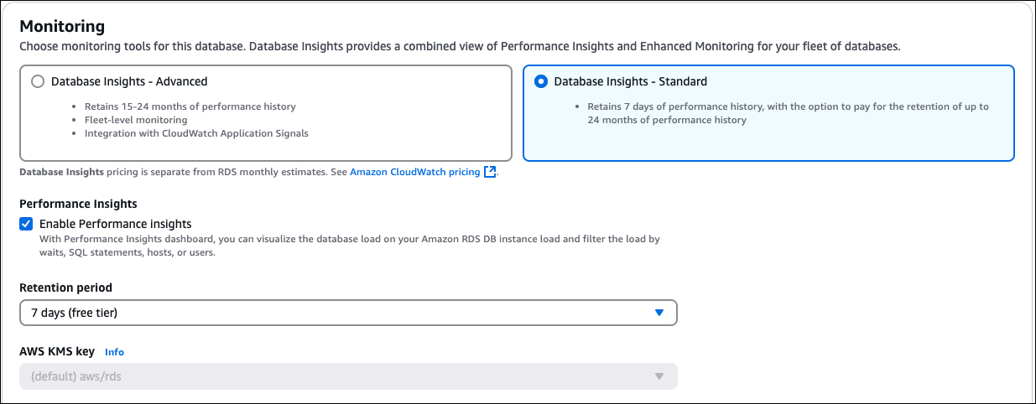Open the Info link beside AWS KMS key

(114, 352)
